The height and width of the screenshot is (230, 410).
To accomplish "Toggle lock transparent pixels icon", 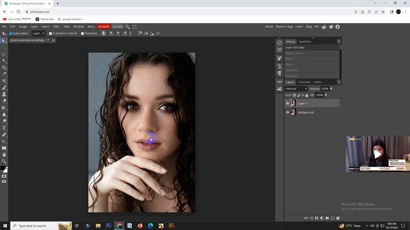I will click(x=295, y=95).
